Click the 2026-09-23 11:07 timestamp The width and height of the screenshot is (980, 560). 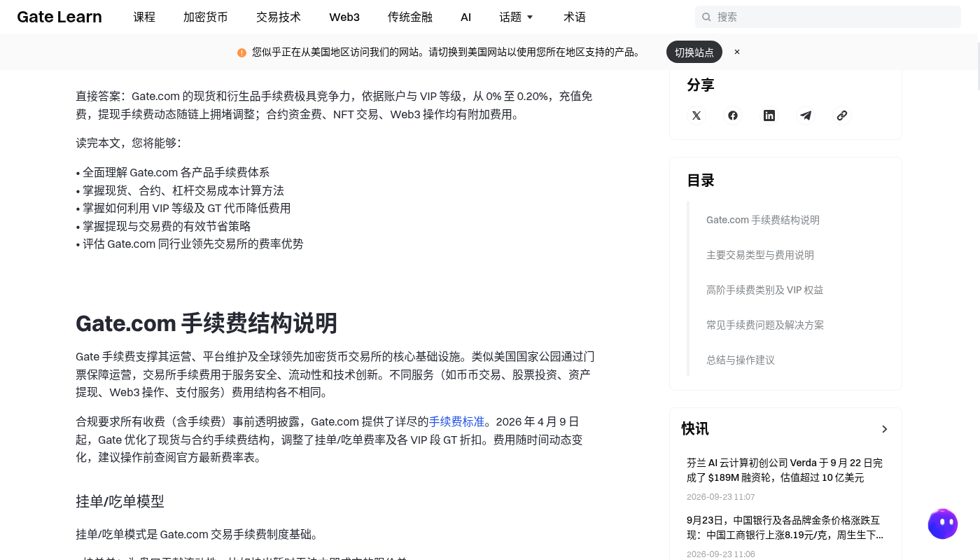(721, 497)
